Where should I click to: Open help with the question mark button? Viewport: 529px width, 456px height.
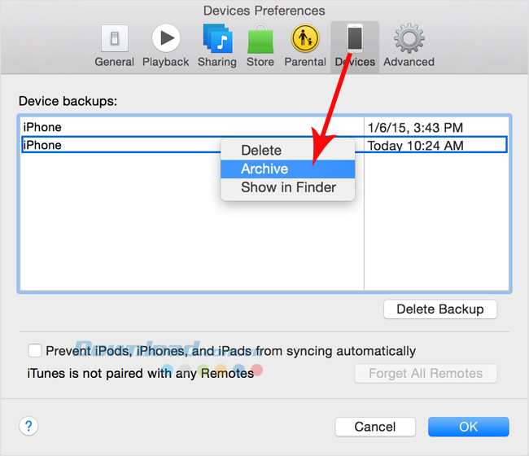point(28,426)
